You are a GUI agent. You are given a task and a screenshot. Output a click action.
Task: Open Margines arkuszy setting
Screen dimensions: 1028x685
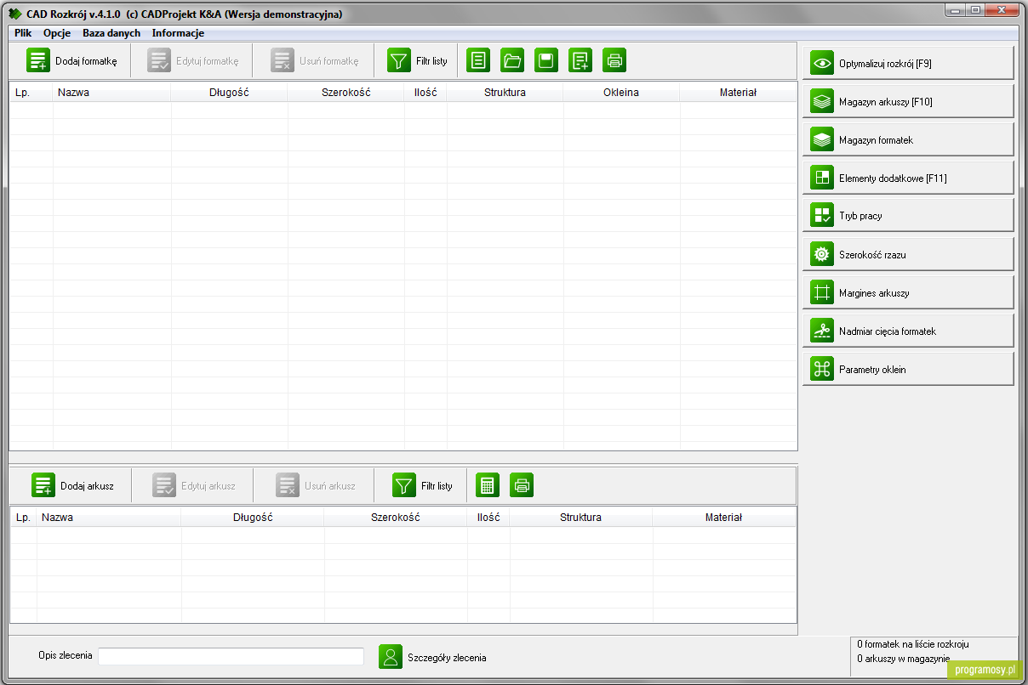tap(908, 292)
